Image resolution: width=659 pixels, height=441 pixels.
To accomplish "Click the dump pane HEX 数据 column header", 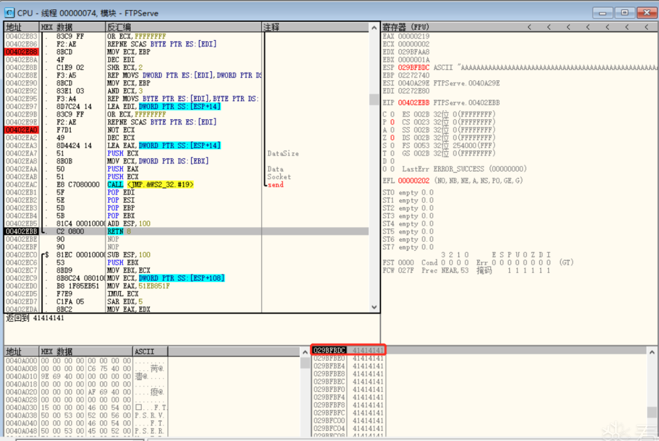I will click(86, 351).
